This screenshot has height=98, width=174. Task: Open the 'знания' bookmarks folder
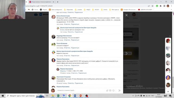tap(78, 10)
